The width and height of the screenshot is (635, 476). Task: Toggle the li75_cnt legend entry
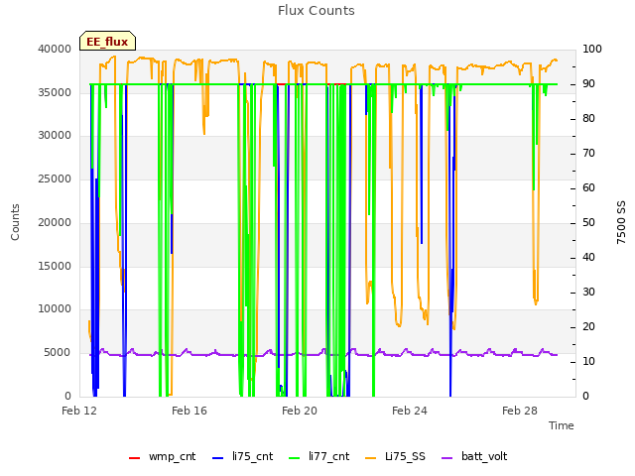point(242,456)
